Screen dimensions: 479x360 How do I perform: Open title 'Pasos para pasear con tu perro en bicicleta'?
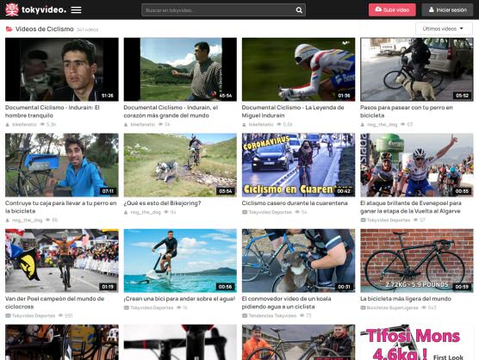pyautogui.click(x=407, y=111)
